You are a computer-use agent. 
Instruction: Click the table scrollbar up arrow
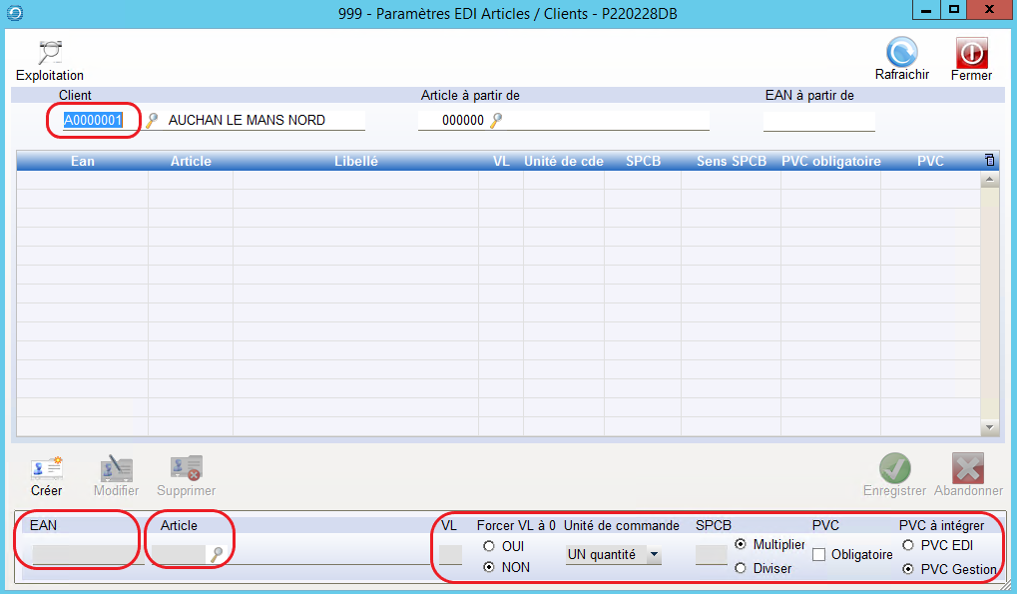pos(989,181)
